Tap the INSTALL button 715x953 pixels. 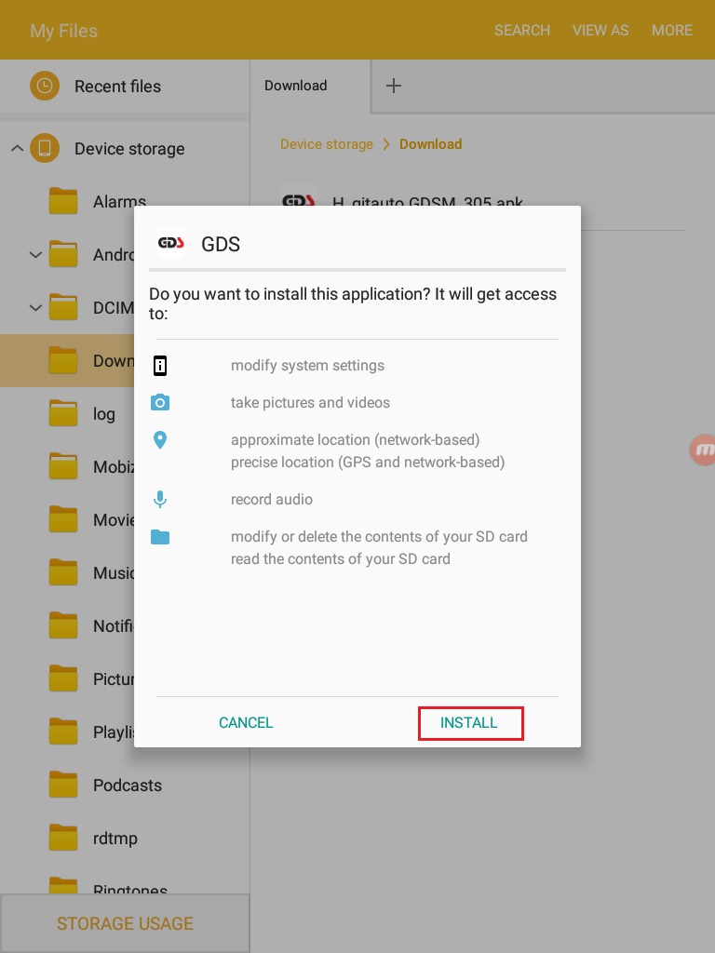(x=470, y=722)
